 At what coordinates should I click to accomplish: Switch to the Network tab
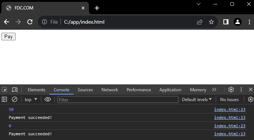(110, 90)
